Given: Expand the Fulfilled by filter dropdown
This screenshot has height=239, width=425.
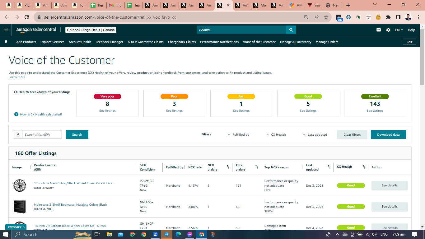Looking at the screenshot, I should [x=239, y=135].
